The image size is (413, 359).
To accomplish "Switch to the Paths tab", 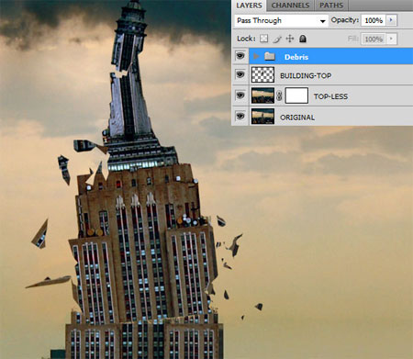I will [x=331, y=6].
